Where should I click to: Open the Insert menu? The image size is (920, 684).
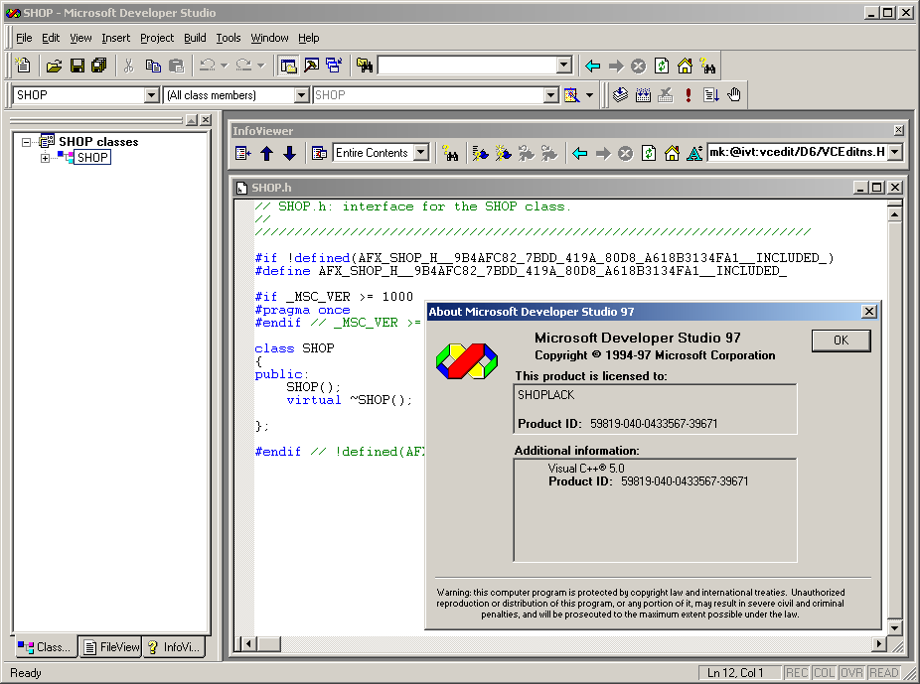pyautogui.click(x=115, y=38)
